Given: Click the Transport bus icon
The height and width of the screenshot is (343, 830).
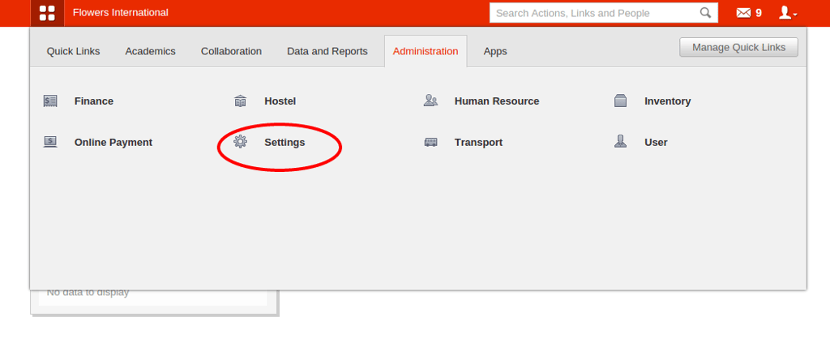Looking at the screenshot, I should pos(430,143).
